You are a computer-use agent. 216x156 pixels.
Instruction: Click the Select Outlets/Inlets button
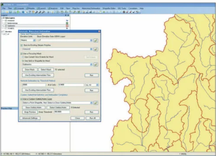[58, 108]
